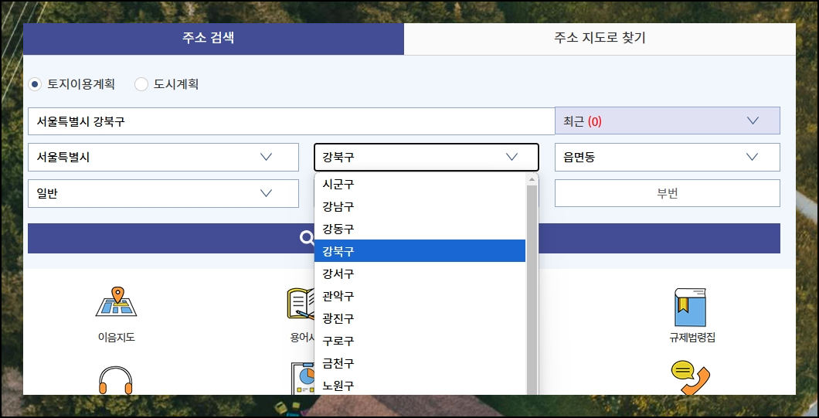Switch to the 주소 지도로 찾기 tab

(x=600, y=38)
